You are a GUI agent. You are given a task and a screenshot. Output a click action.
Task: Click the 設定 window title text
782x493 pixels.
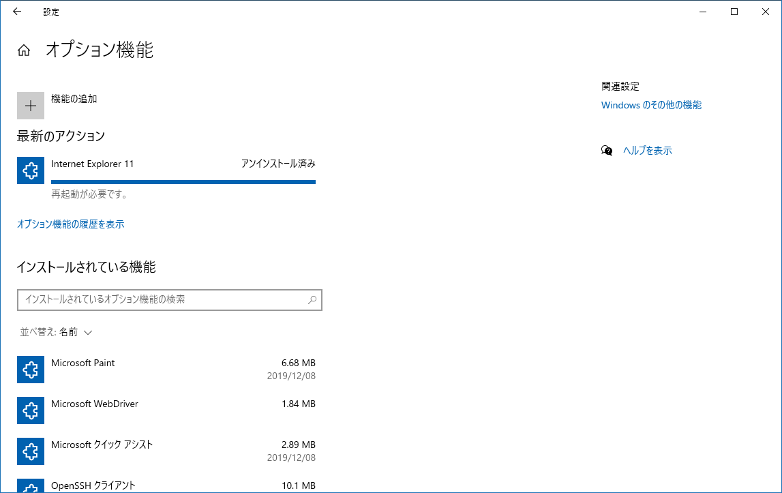pyautogui.click(x=51, y=12)
